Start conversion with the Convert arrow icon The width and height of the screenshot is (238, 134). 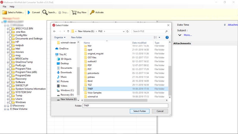click(x=29, y=13)
